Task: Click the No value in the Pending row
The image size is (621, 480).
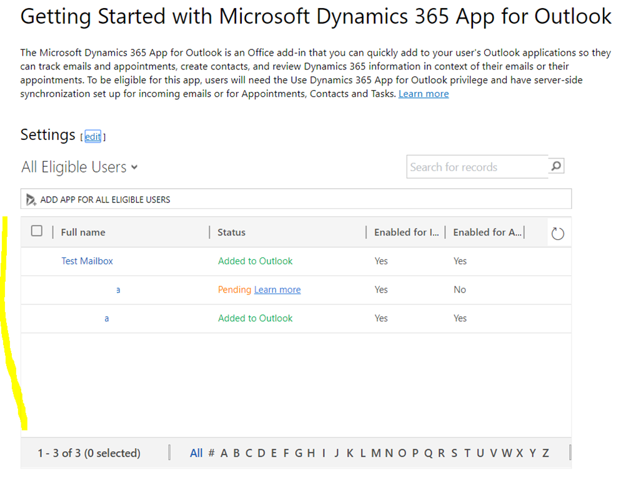Action: pyautogui.click(x=460, y=290)
